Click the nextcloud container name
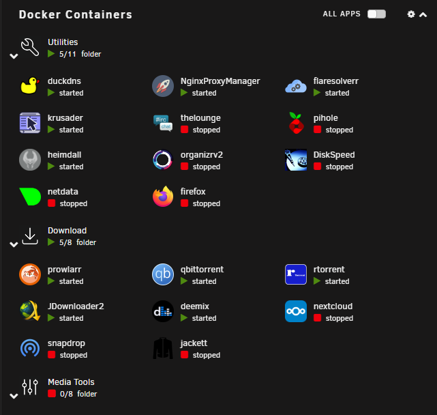Image resolution: width=437 pixels, height=415 pixels. point(333,306)
